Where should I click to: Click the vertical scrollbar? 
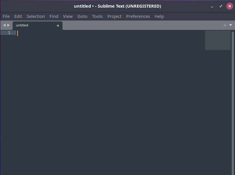tap(233, 103)
